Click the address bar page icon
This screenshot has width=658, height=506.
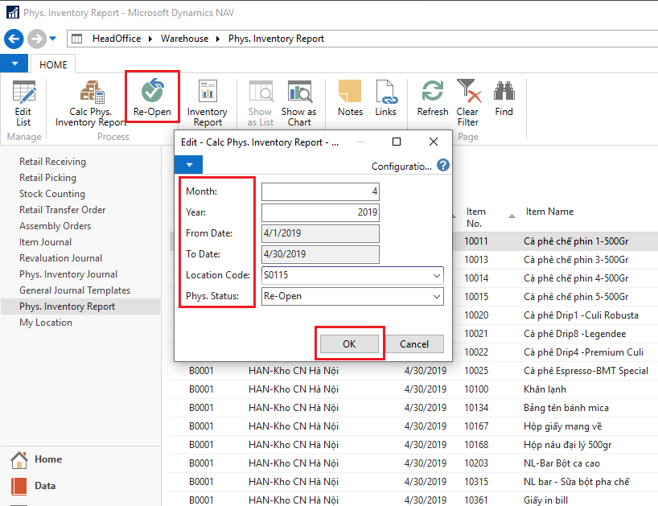[x=76, y=39]
